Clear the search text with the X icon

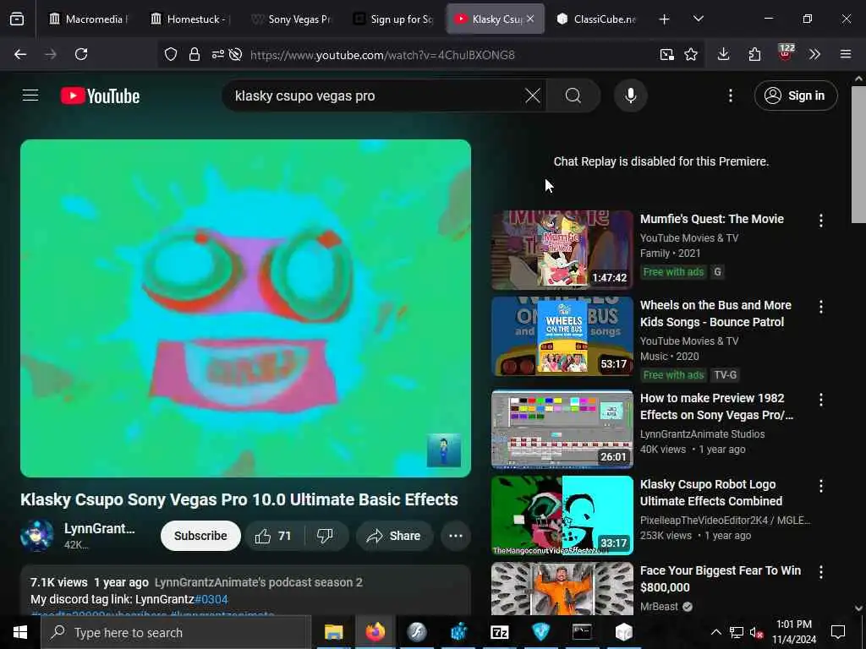[x=533, y=95]
